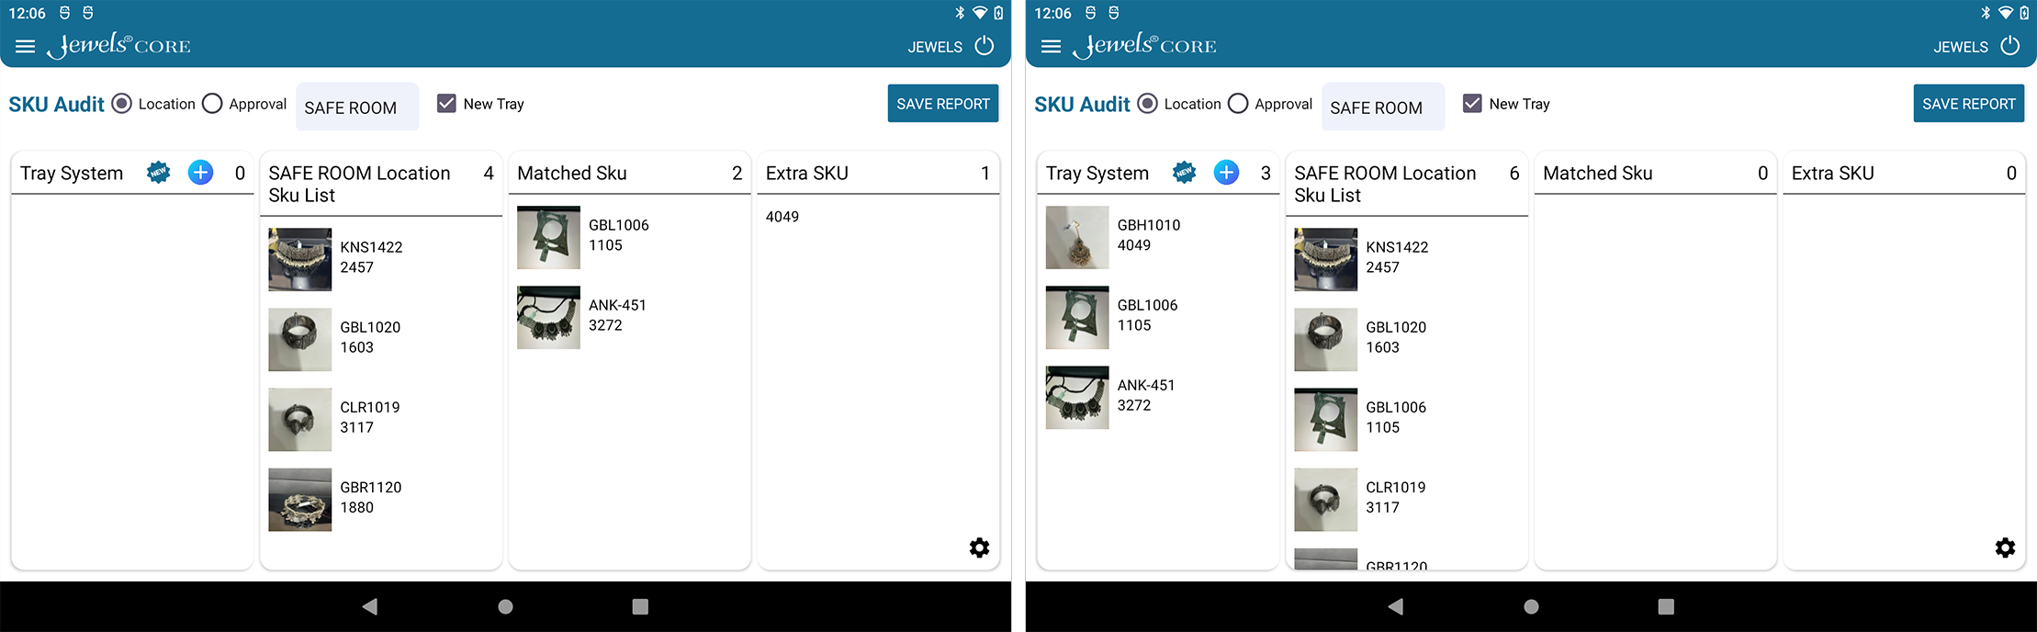Click SAVE REPORT button on left screen
Screen dimensions: 2037x632
942,104
